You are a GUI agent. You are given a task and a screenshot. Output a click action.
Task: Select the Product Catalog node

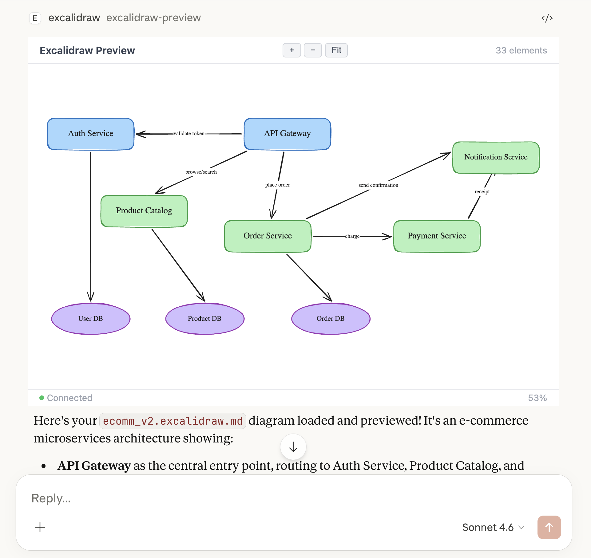[144, 211]
